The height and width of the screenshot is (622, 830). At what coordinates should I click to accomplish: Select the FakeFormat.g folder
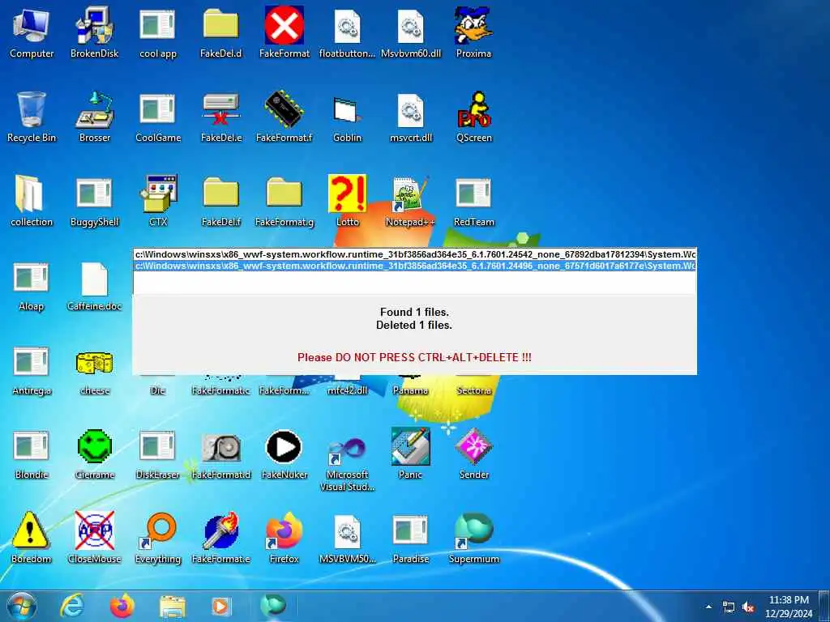(x=285, y=201)
